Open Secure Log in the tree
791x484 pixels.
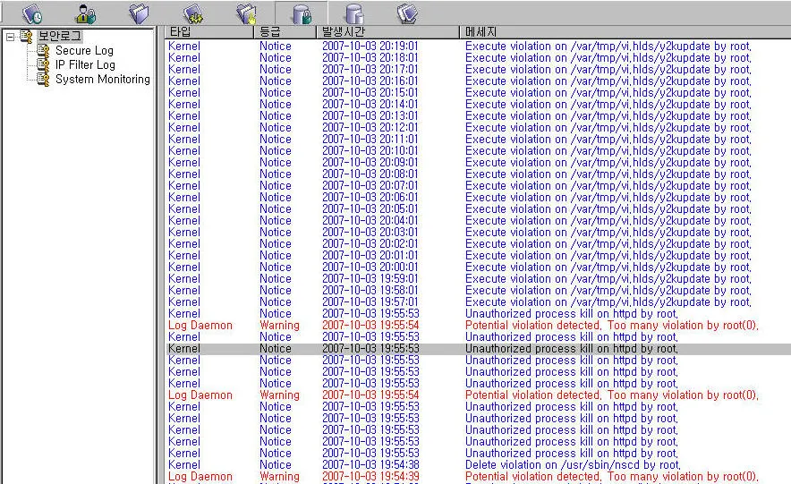(84, 51)
